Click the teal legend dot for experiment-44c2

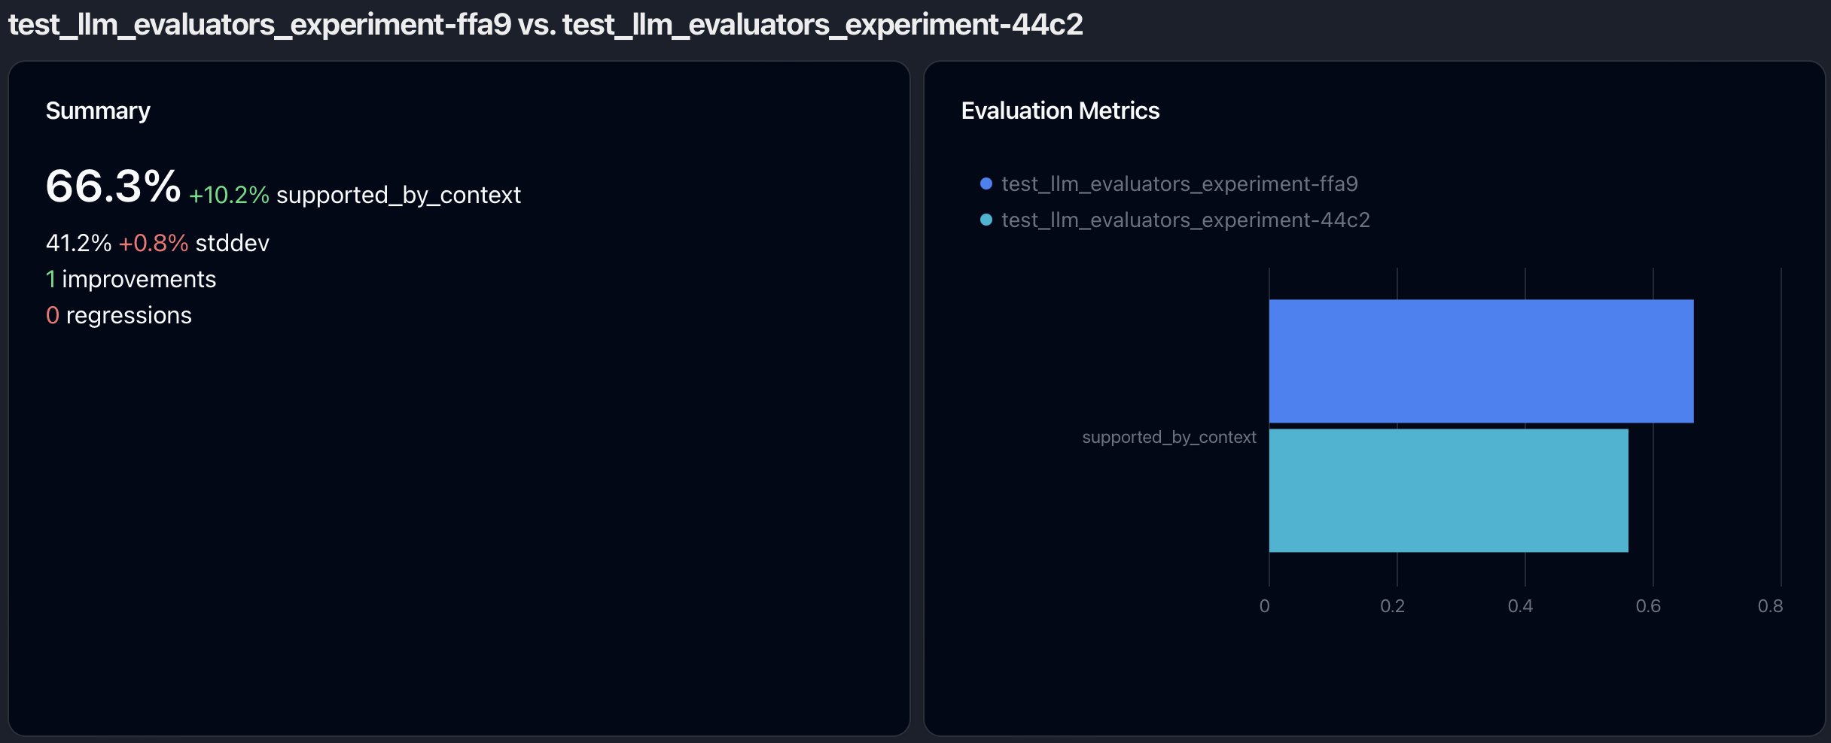985,219
